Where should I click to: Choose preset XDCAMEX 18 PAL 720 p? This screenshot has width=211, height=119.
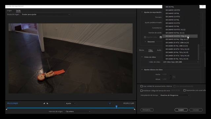pos(180,52)
